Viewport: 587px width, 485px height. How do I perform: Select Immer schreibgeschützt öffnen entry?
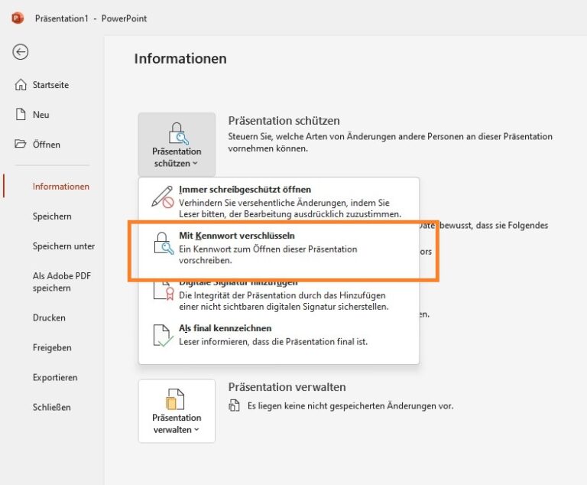pyautogui.click(x=279, y=201)
